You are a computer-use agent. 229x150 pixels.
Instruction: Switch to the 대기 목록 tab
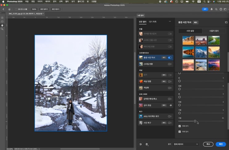coord(153,22)
